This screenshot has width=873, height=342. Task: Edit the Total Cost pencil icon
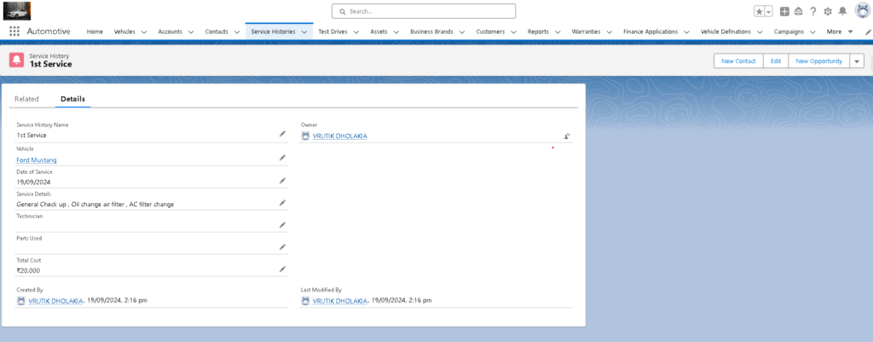[282, 269]
